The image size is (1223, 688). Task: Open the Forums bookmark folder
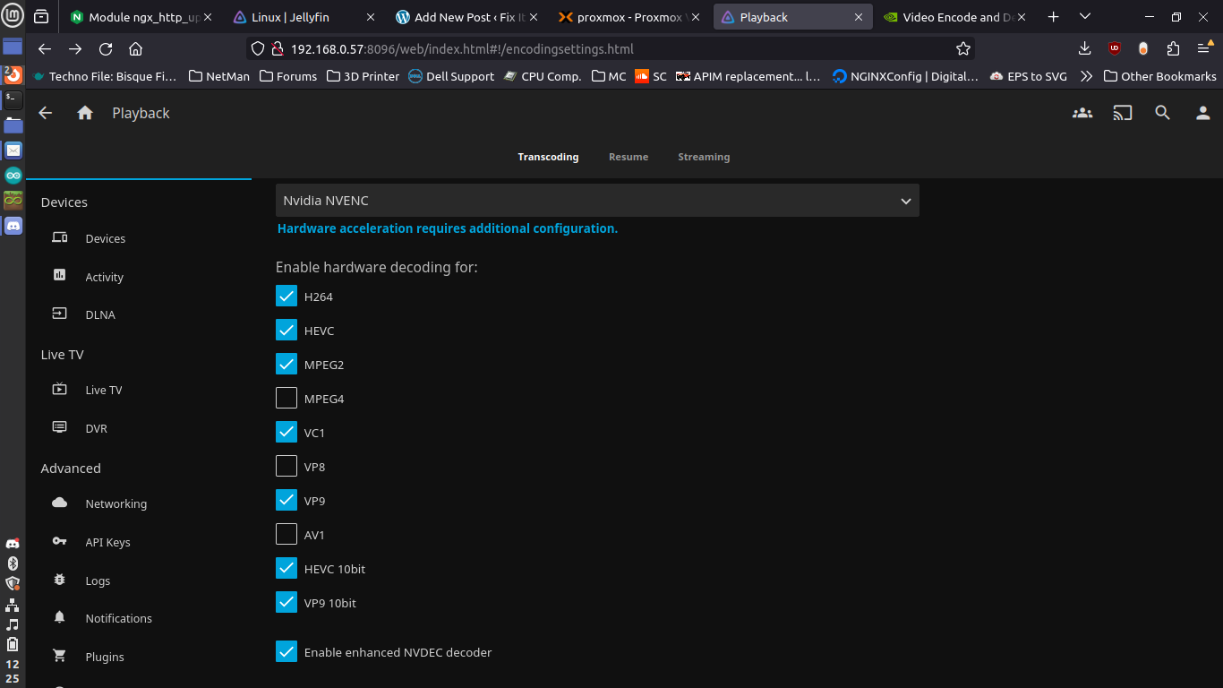(288, 76)
